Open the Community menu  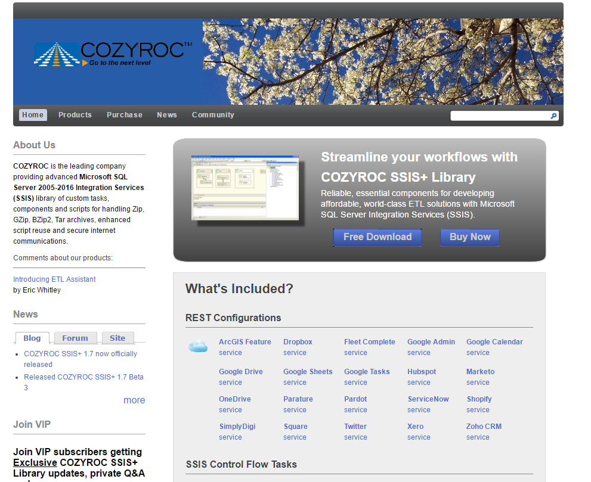(213, 115)
